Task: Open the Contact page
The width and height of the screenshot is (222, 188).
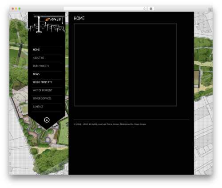Action: click(38, 107)
